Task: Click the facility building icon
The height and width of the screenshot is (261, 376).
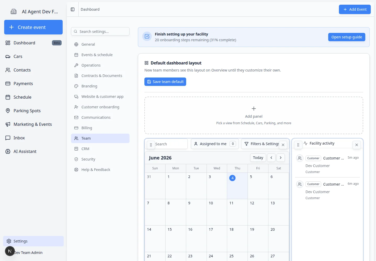Action: pyautogui.click(x=14, y=11)
